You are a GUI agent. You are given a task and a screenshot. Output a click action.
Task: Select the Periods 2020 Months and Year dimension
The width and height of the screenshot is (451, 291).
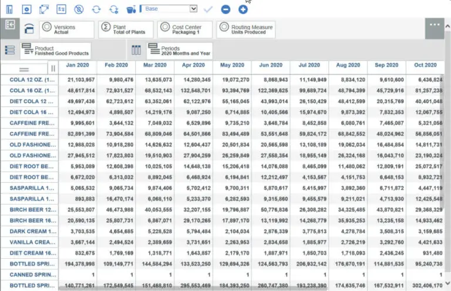point(180,51)
